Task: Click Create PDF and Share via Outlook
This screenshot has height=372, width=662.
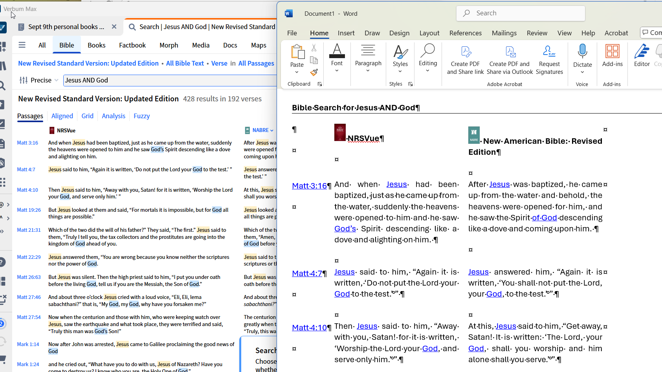Action: pos(510,60)
